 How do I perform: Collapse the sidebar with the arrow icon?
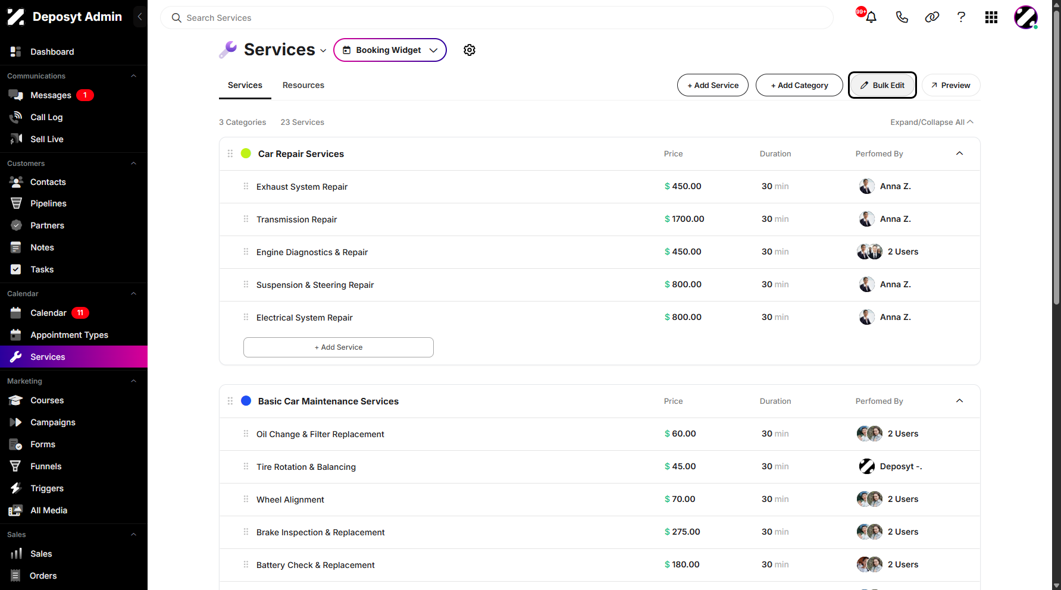140,17
